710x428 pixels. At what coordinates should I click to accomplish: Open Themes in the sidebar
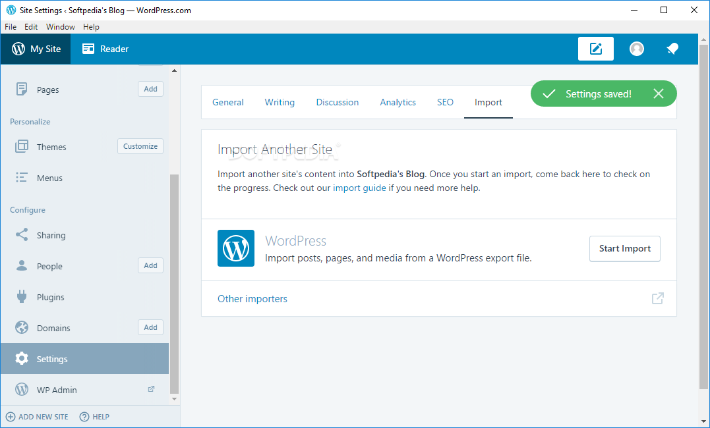coord(51,147)
